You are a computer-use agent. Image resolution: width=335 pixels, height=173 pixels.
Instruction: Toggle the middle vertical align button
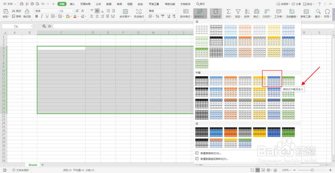click(x=97, y=11)
